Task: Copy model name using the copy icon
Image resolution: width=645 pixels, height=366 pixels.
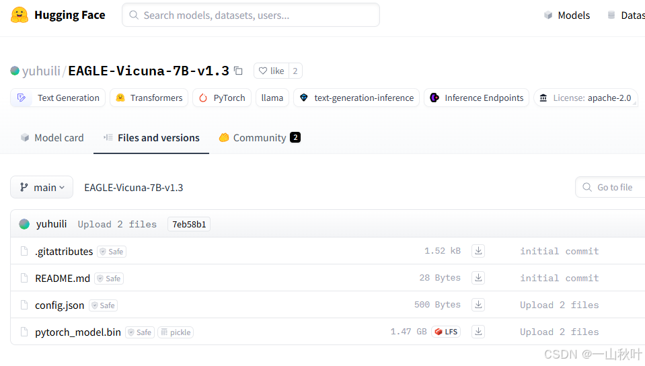Action: 238,71
